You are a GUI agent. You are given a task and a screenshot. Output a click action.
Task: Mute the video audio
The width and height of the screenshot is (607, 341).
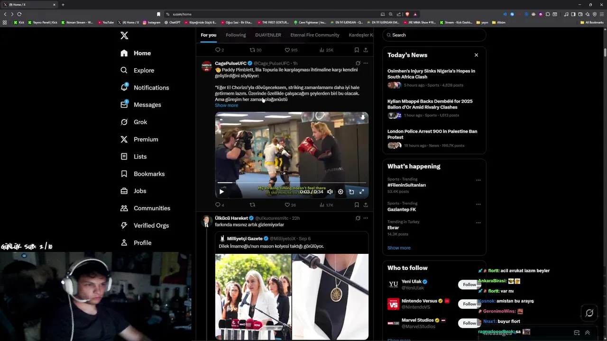[x=330, y=192]
